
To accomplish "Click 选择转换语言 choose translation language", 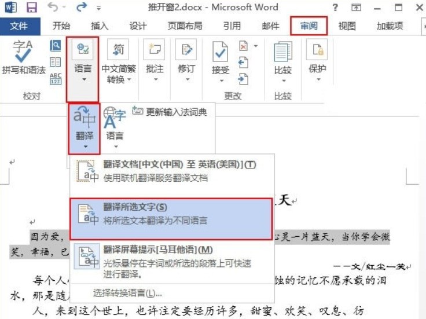I will [127, 293].
